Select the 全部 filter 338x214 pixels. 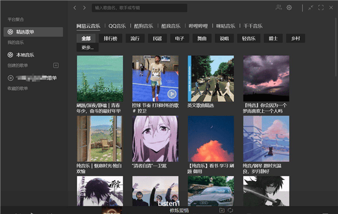pos(86,38)
